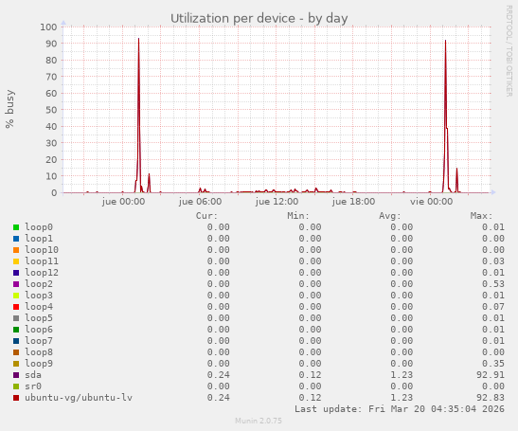This screenshot has width=518, height=431.
Task: Click the 50 y-axis tick label
Action: (51, 110)
